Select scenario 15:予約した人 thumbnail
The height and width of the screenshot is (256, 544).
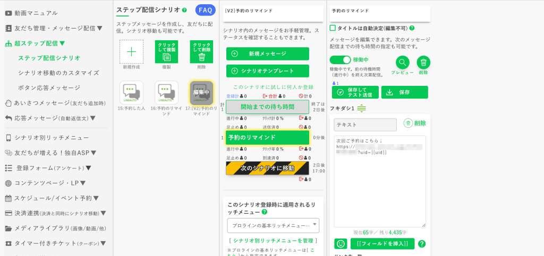click(x=132, y=93)
